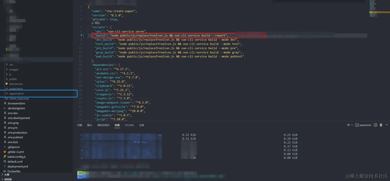Open the terminal launch profile dropdown arrow
The image size is (390, 181).
pos(352,125)
